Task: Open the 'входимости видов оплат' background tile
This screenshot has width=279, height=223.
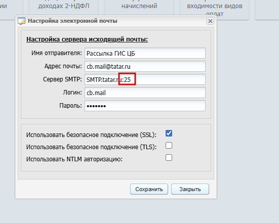Action: (215, 8)
